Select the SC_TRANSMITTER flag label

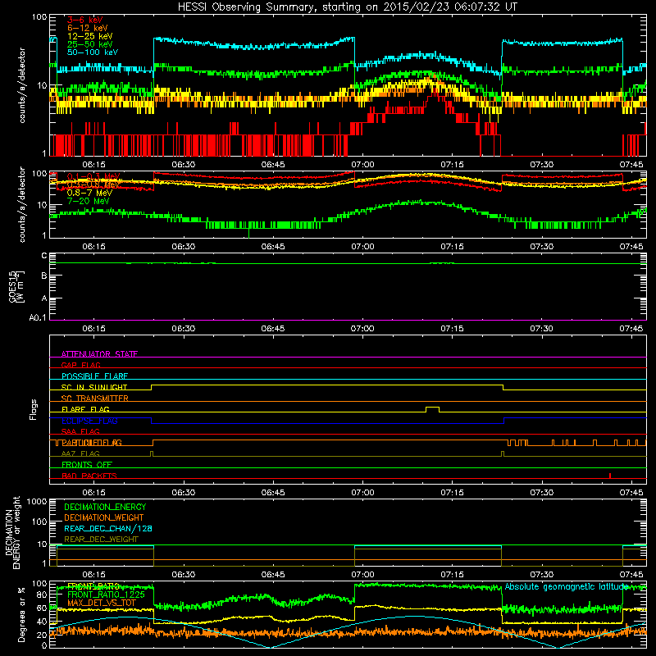tap(94, 399)
